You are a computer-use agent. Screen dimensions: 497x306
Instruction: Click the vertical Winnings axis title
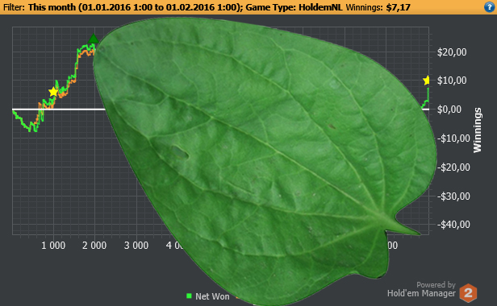tap(478, 130)
